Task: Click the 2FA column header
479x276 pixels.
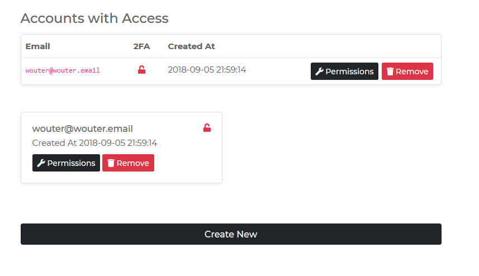Action: tap(141, 46)
